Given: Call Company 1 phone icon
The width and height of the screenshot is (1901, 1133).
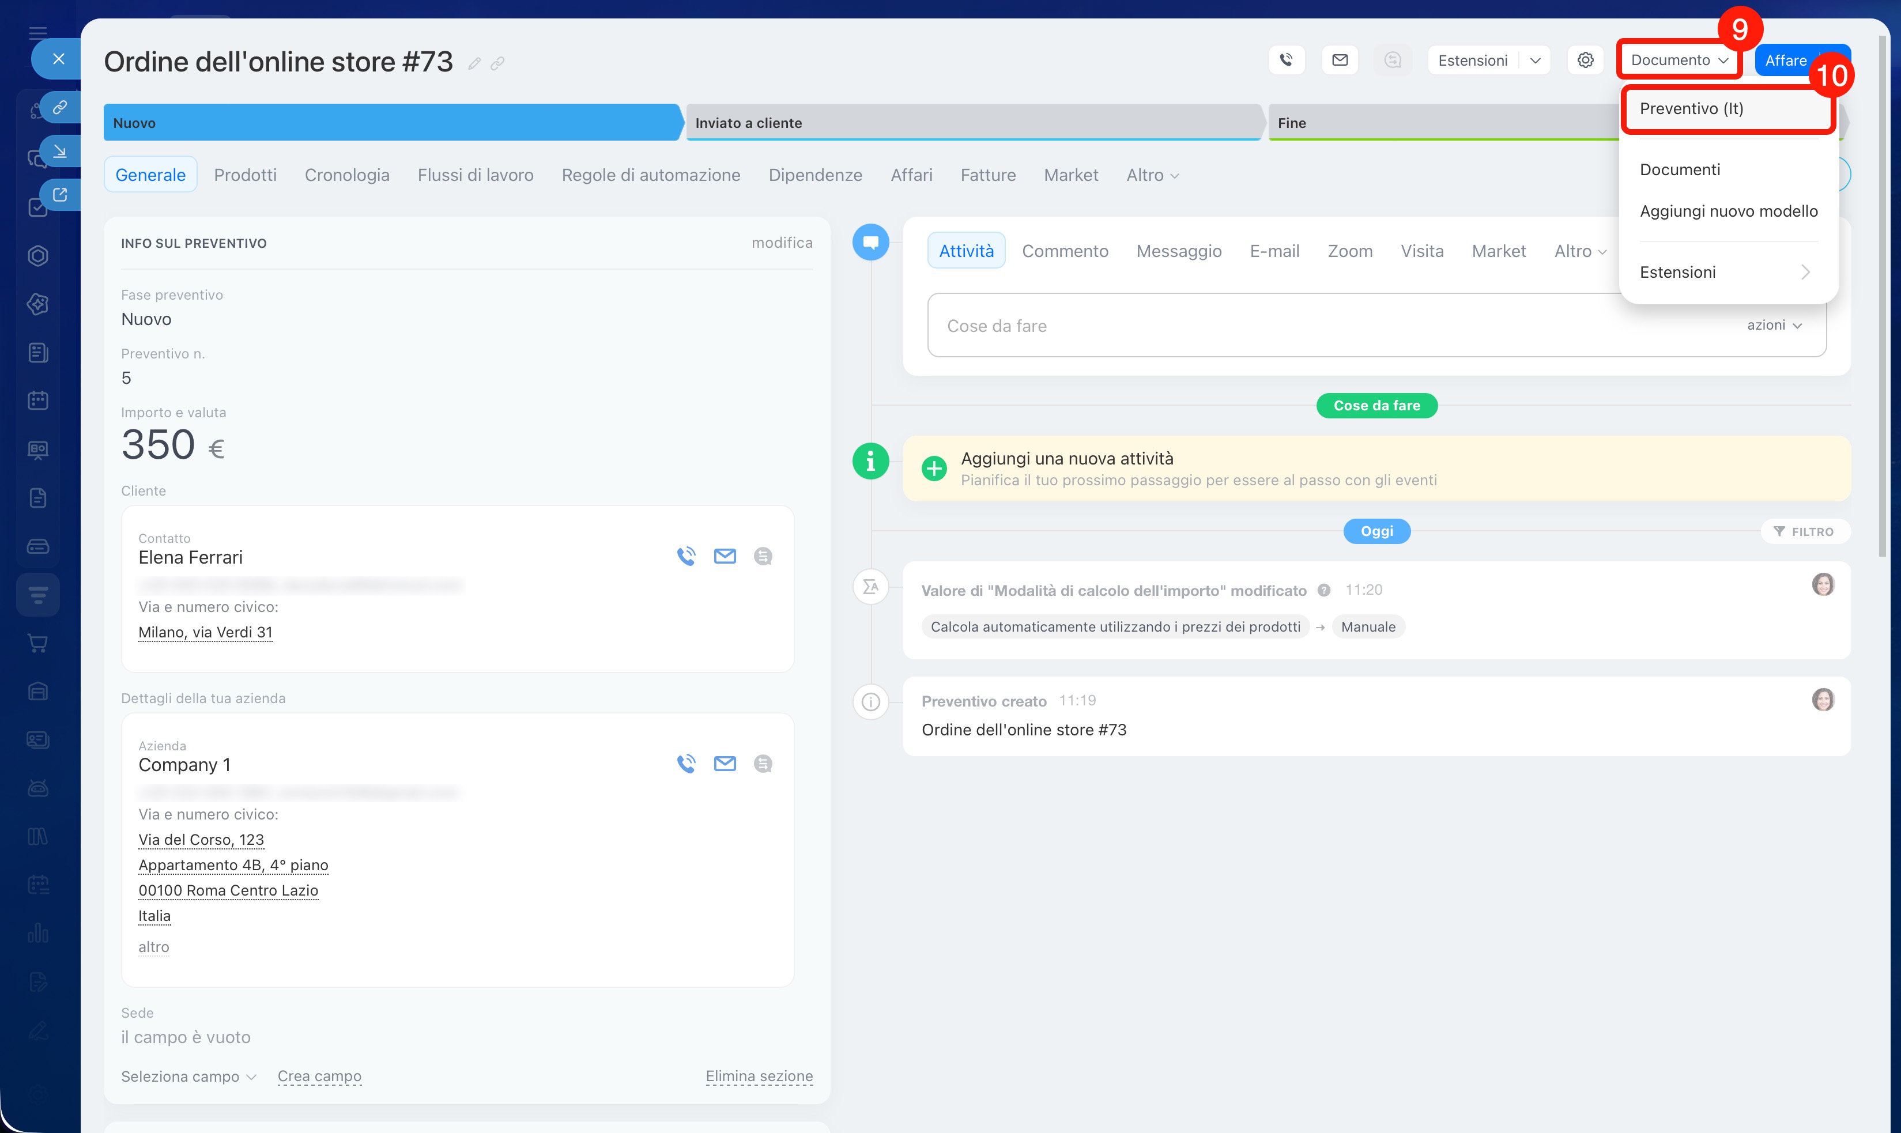Looking at the screenshot, I should coord(687,764).
